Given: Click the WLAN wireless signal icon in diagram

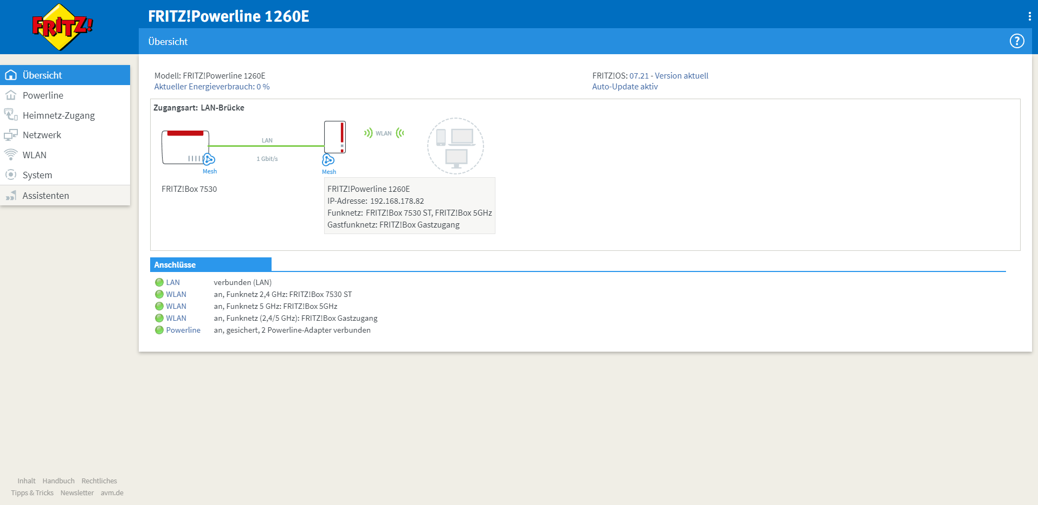Looking at the screenshot, I should coord(384,133).
